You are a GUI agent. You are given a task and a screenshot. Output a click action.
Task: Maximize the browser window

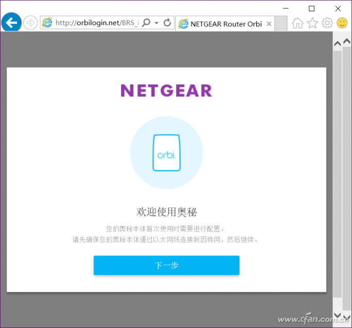pos(311,9)
